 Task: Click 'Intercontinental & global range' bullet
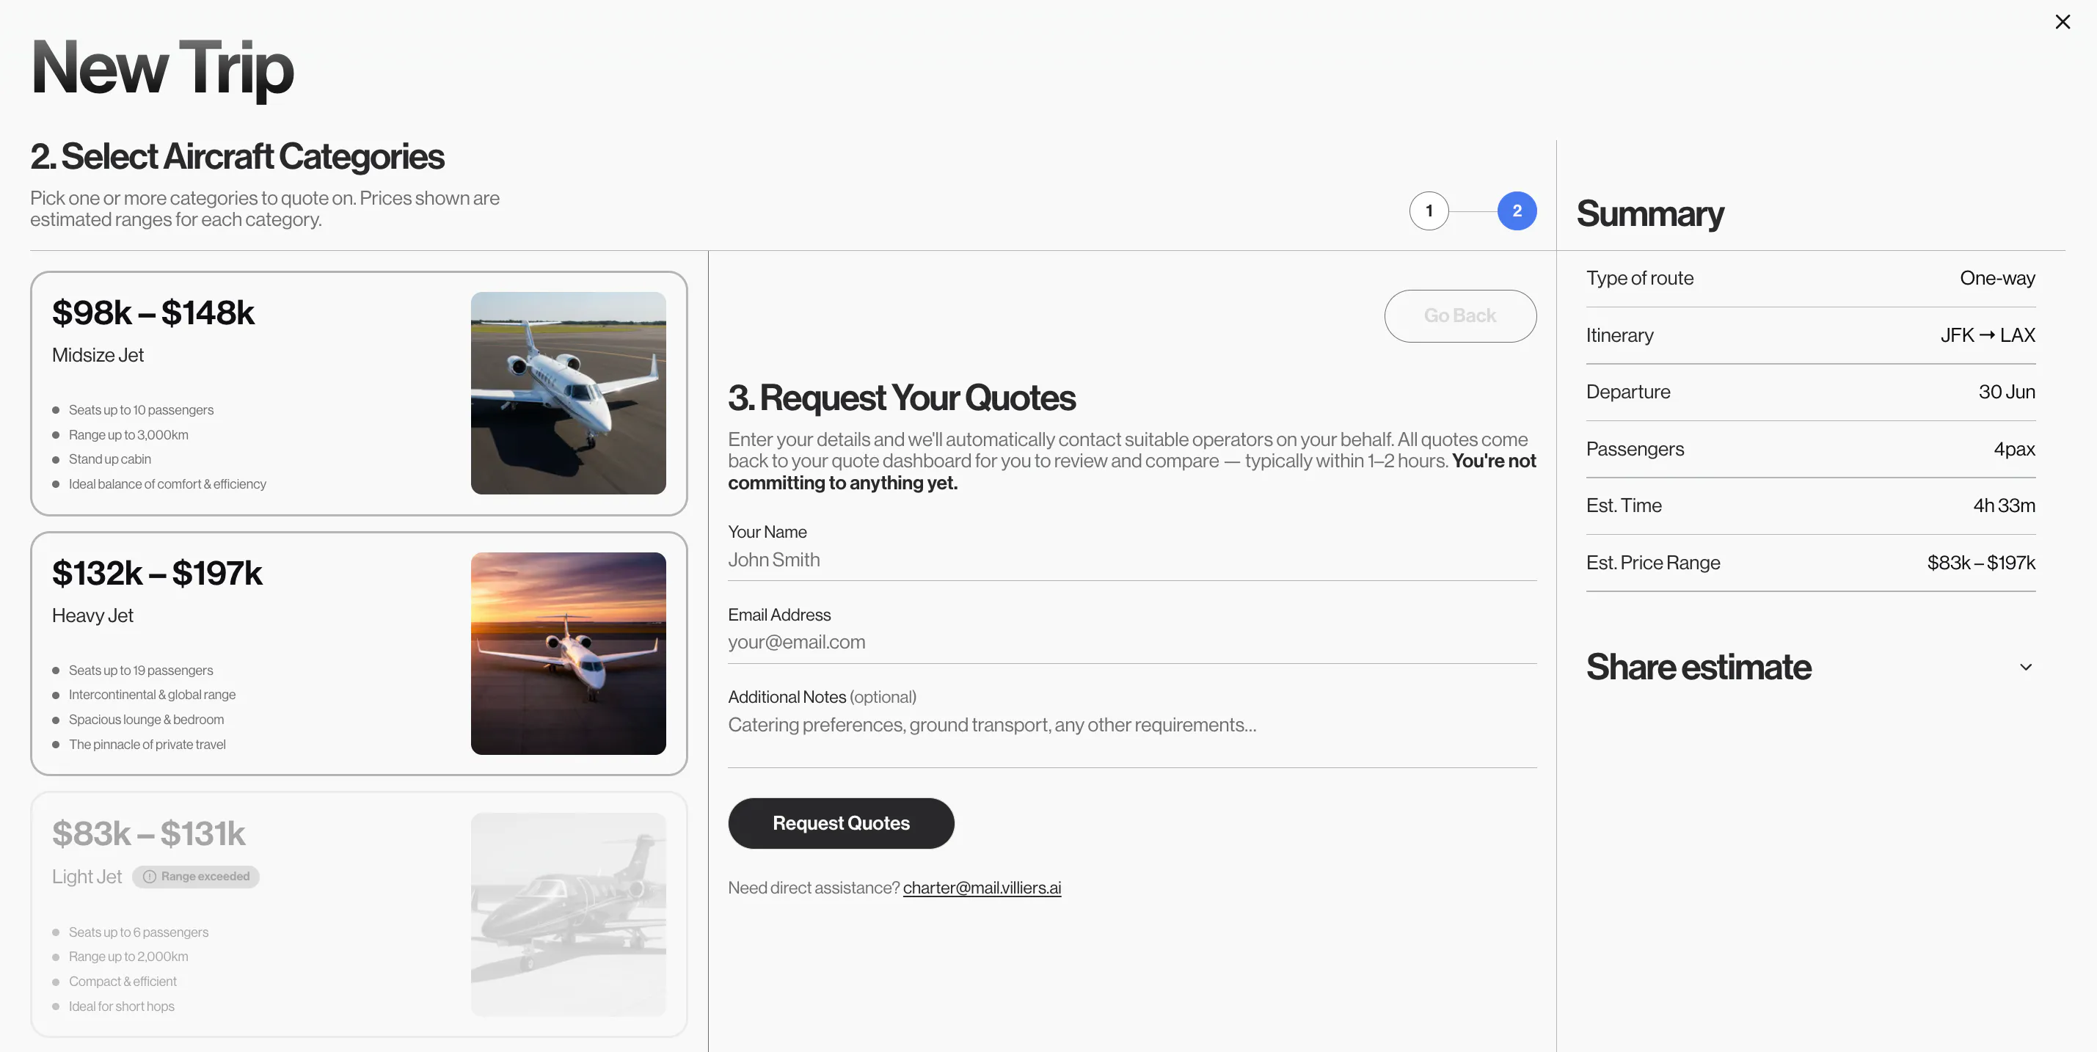coord(152,694)
